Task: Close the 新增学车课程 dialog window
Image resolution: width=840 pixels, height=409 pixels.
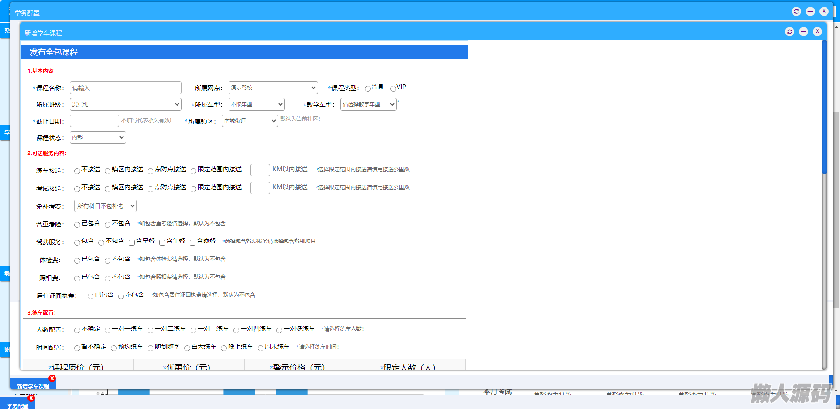Action: point(817,32)
